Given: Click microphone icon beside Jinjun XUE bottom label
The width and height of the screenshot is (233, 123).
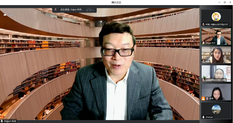Looking at the screenshot, I should coord(2,121).
